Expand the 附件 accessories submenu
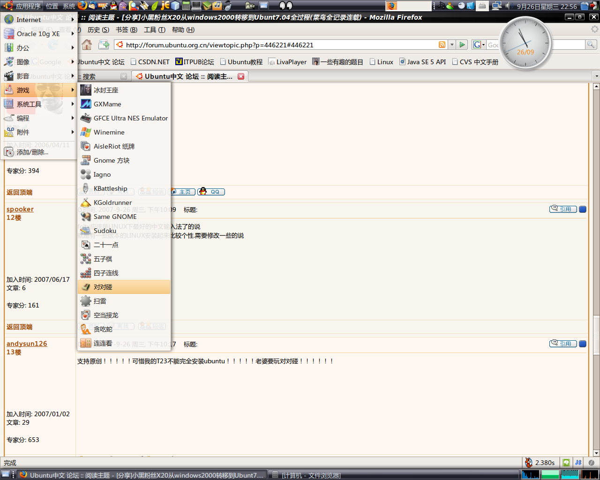600x480 pixels. [39, 132]
